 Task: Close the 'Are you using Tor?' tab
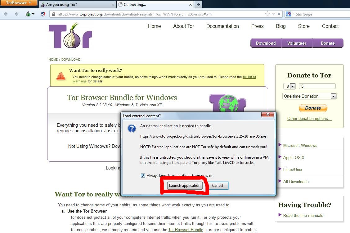(x=113, y=5)
